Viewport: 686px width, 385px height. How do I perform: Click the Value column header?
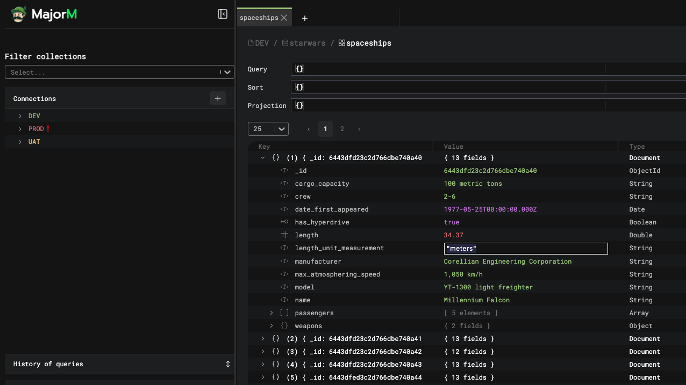click(453, 147)
